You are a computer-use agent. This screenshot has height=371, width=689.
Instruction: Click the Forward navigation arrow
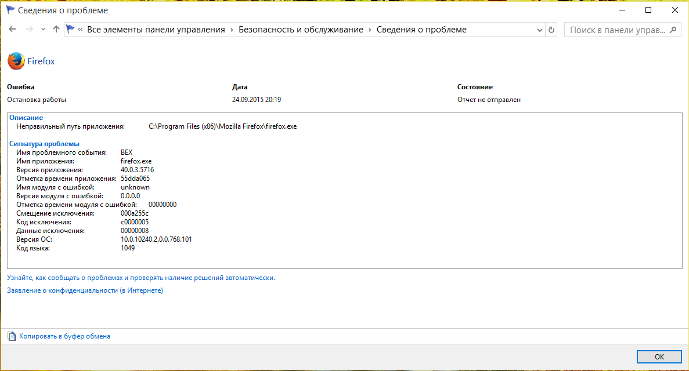29,30
